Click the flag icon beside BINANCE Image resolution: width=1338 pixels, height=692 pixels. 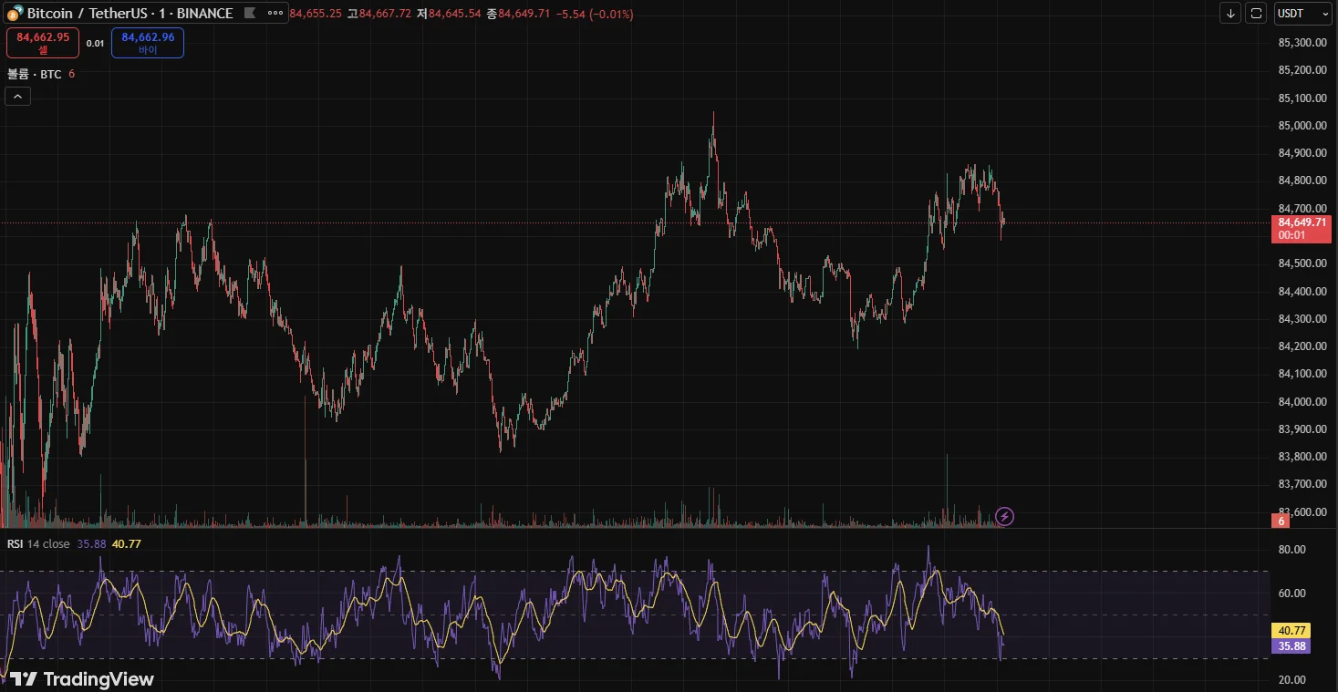(x=250, y=14)
